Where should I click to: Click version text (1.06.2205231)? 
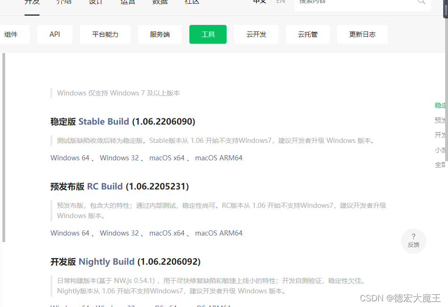[x=157, y=187]
